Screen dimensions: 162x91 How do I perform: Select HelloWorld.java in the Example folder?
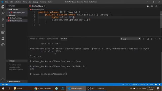coord(16,21)
